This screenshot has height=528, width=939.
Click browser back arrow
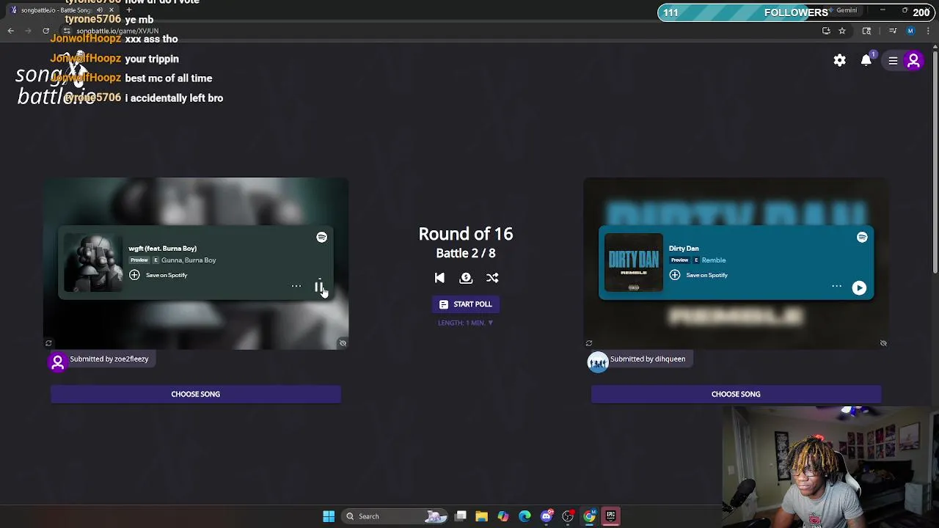click(10, 31)
